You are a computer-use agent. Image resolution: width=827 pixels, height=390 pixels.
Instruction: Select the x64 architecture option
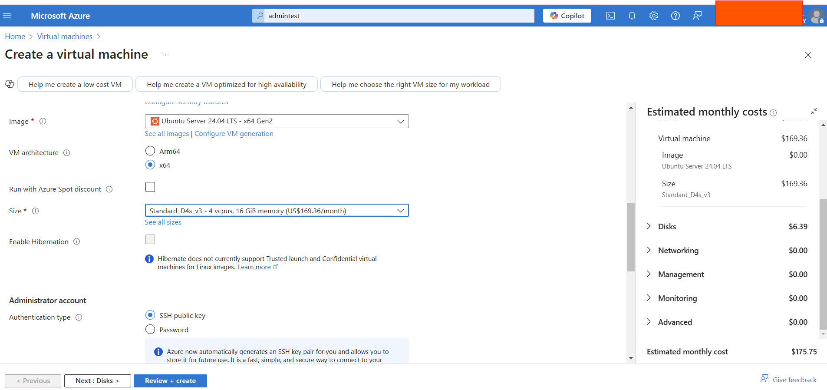click(150, 165)
